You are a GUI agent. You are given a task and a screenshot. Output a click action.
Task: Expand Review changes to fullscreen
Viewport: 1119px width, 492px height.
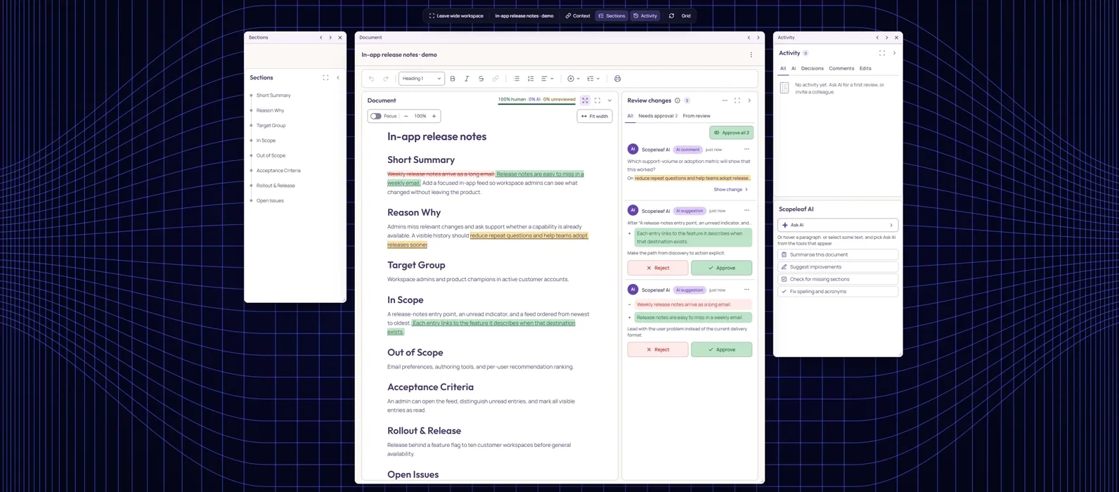coord(737,101)
